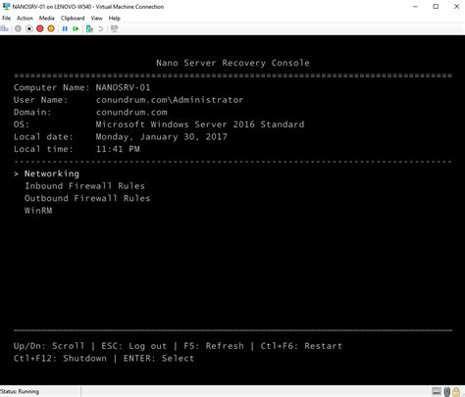The height and width of the screenshot is (397, 465).
Task: Click the Enhanced Session monitor icon
Action: 114,28
